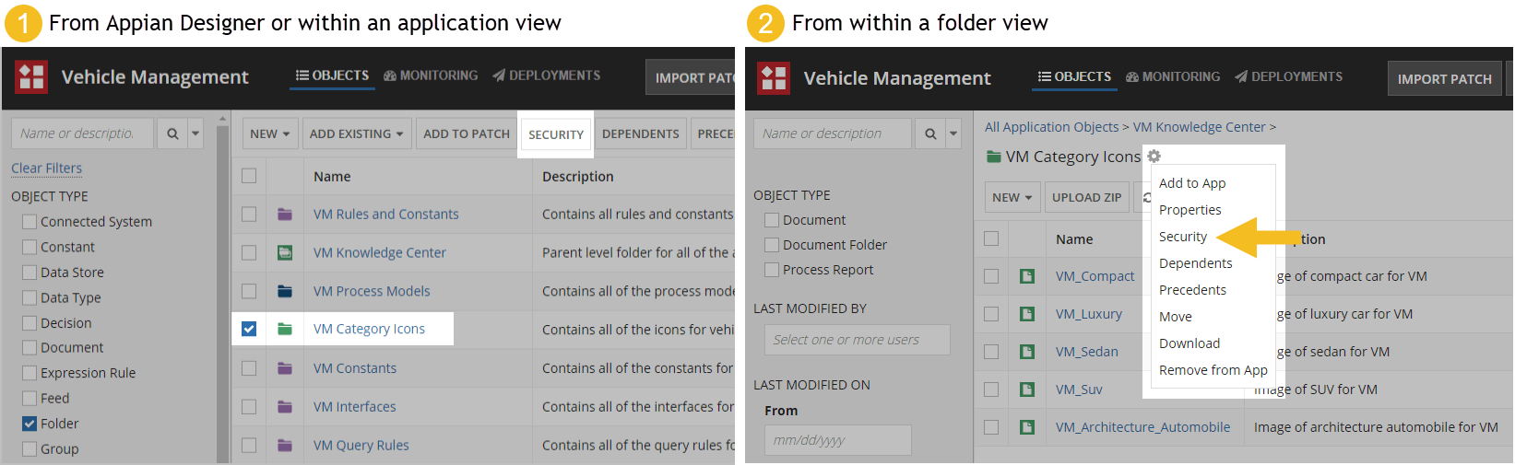
Task: Tick the Process Report object type checkbox
Action: point(772,270)
